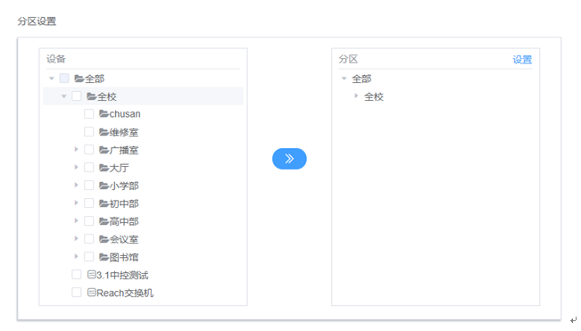The image size is (581, 331).
Task: Select the 高中部 text label
Action: (x=124, y=221)
